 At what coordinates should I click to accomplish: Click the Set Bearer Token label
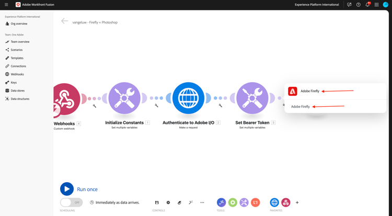click(x=252, y=123)
